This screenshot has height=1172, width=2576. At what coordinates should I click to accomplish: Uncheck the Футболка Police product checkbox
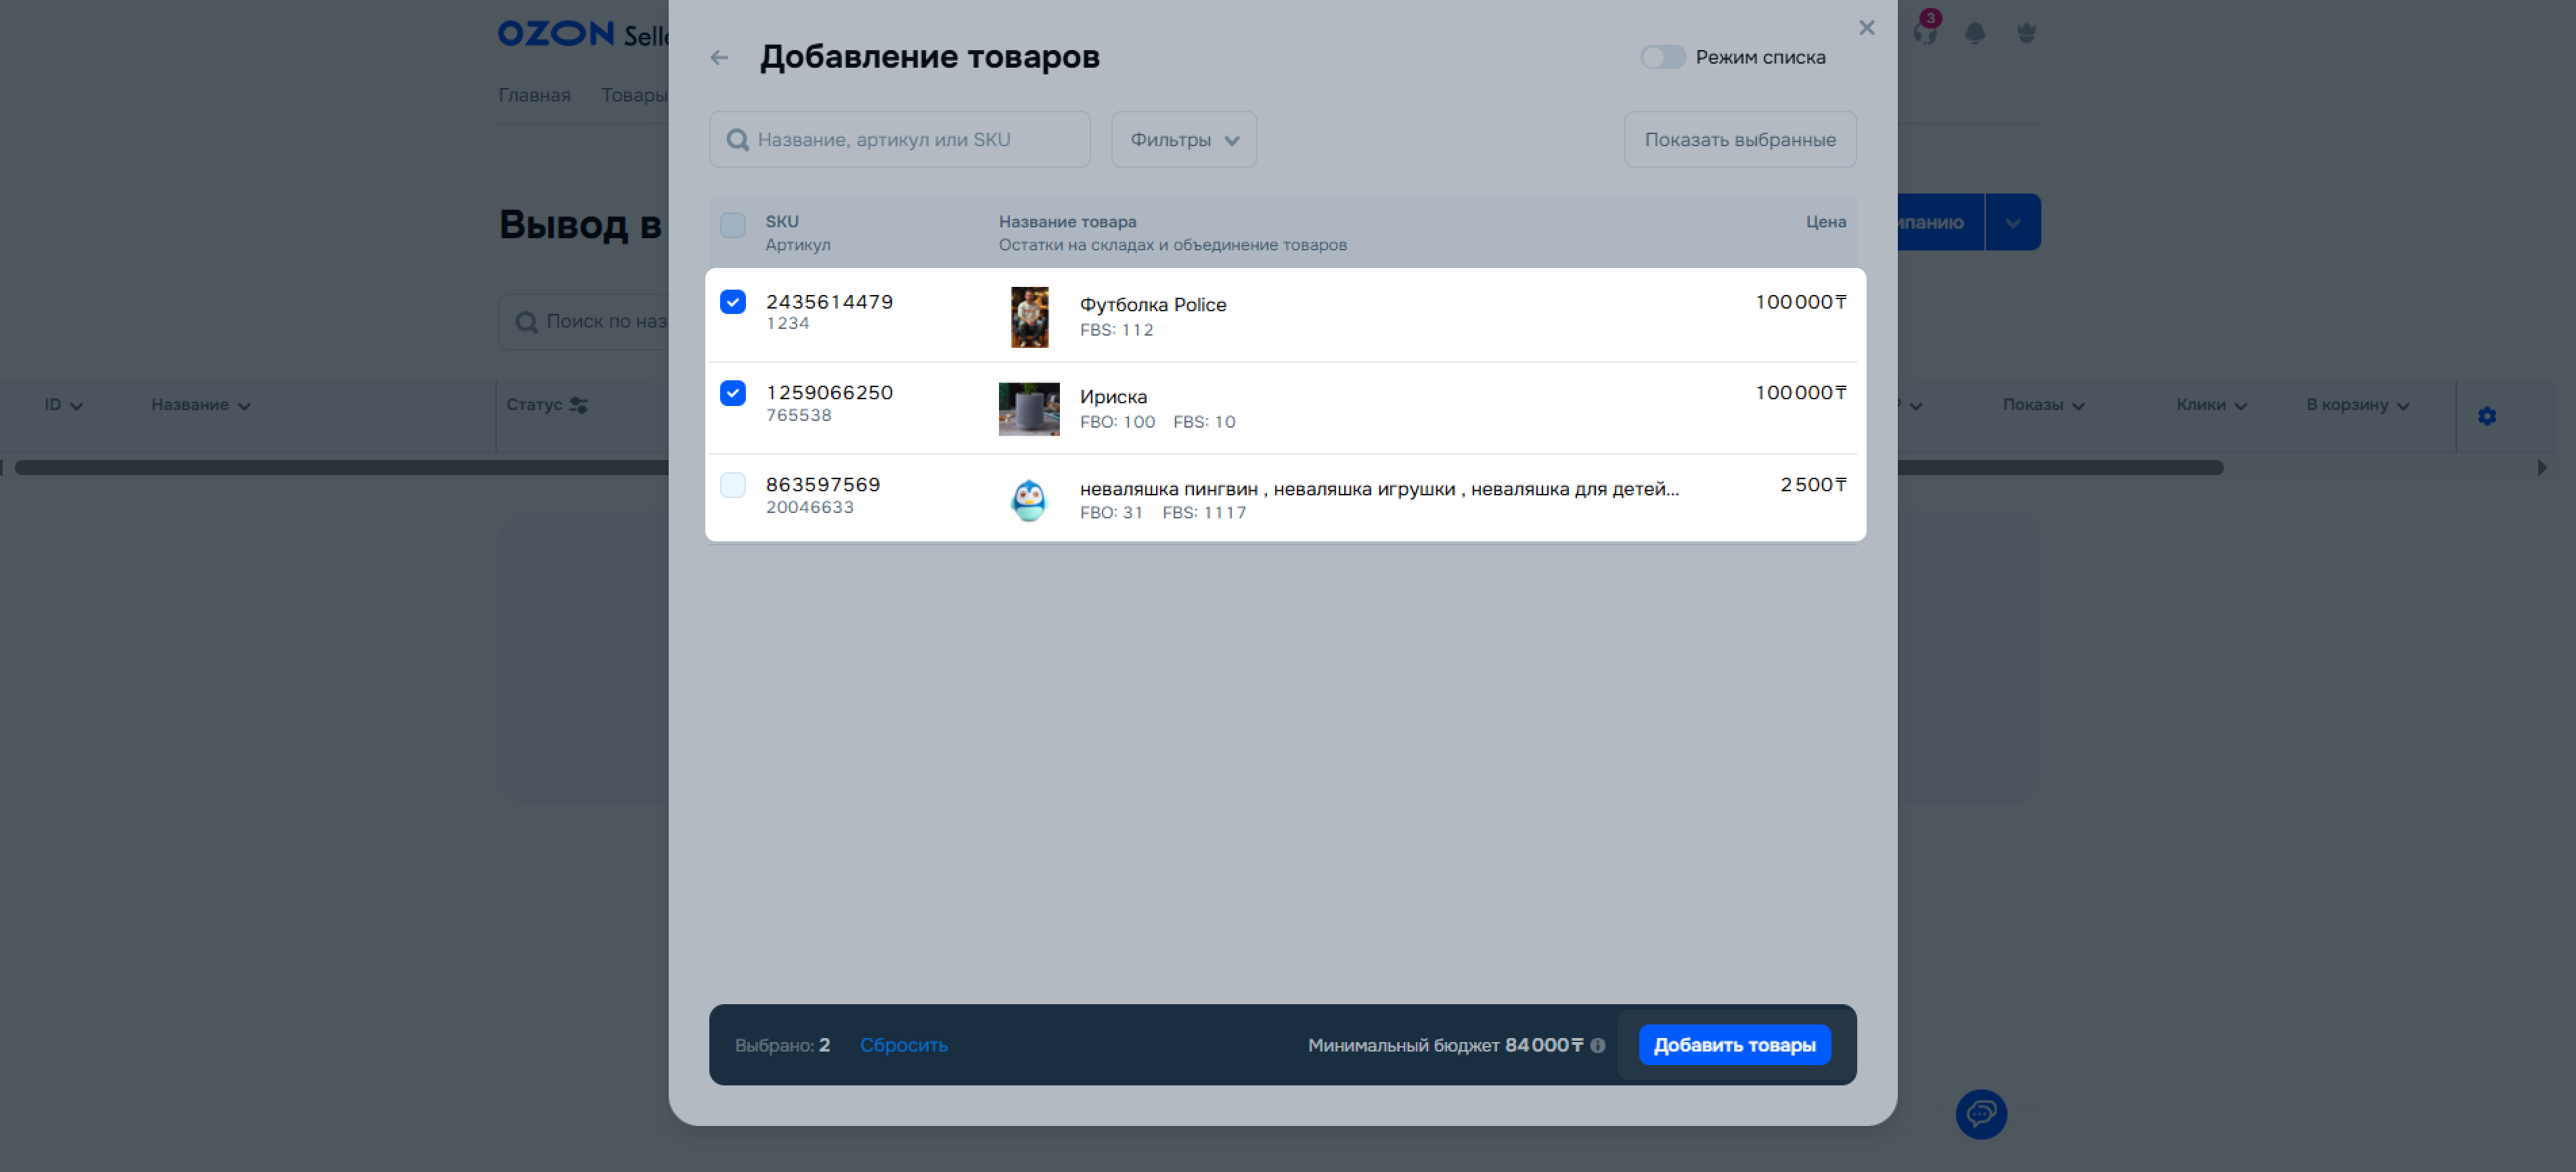click(733, 302)
